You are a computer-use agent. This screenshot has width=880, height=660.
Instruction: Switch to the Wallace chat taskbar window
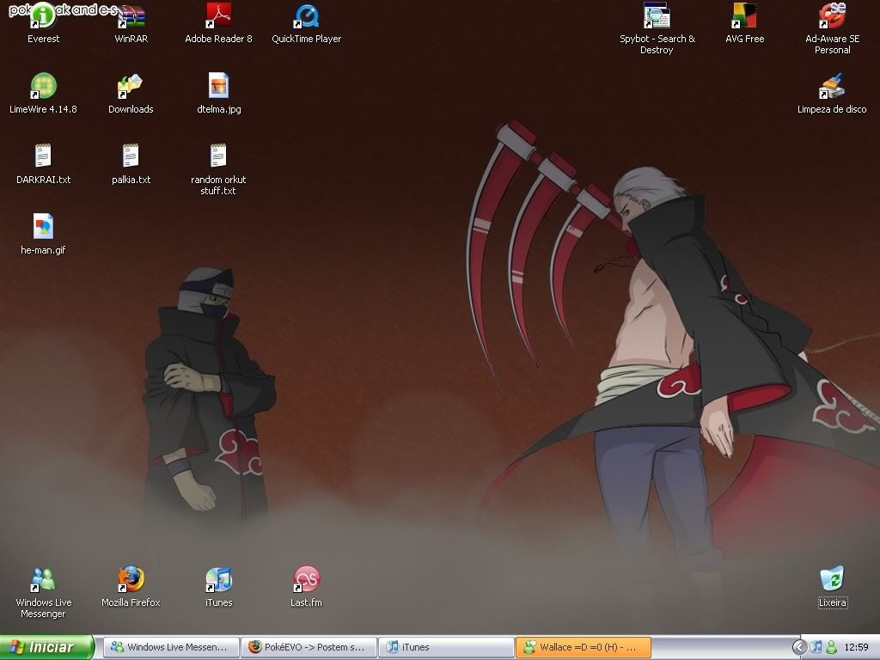(583, 647)
